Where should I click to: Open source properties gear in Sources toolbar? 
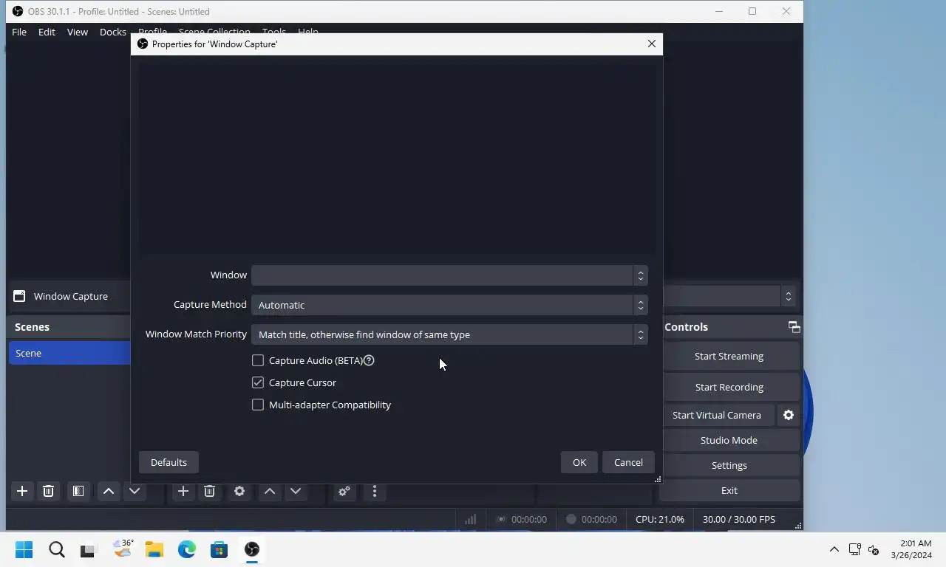coord(239,491)
